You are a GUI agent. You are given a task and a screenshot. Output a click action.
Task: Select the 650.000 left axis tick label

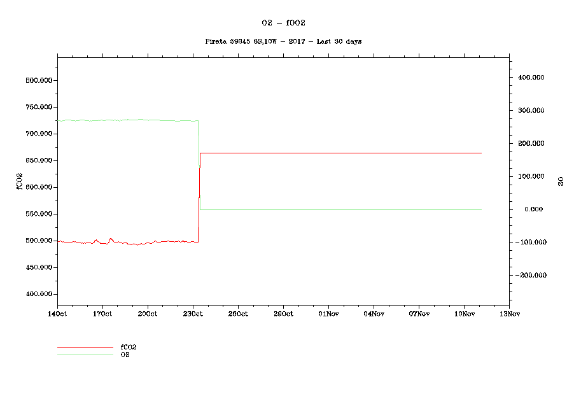click(x=38, y=161)
